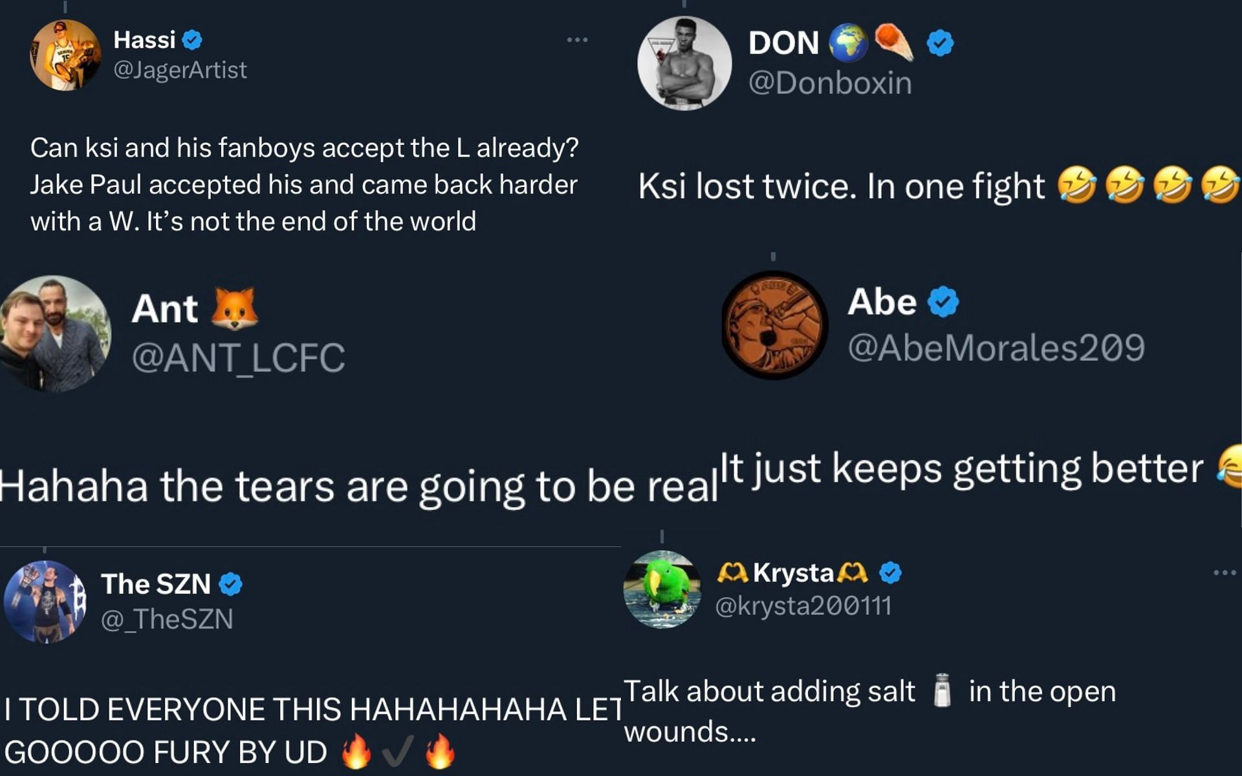Open the @AbeMorales209 handle
This screenshot has width=1242, height=776.
[x=996, y=348]
